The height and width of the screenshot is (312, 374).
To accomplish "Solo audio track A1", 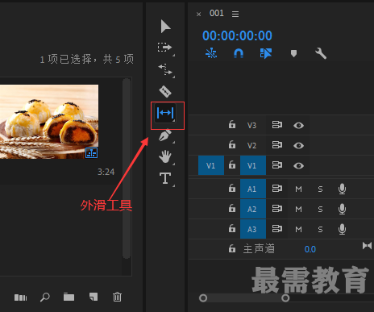I will [x=320, y=189].
